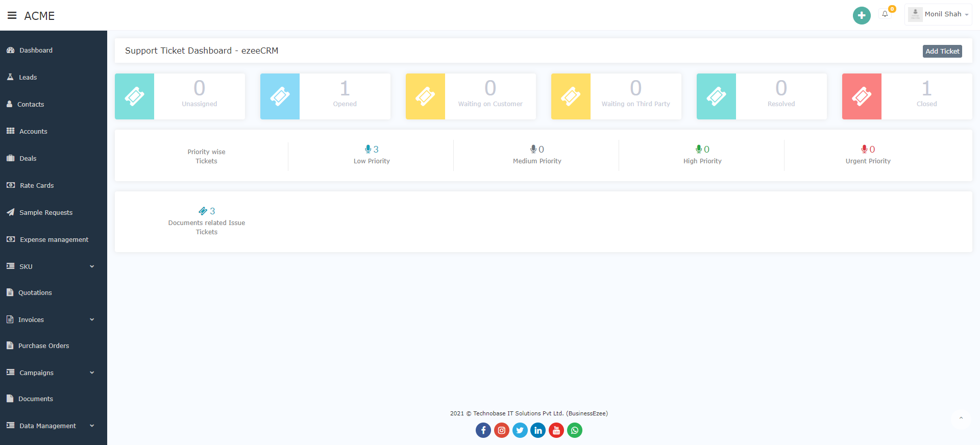Select Expense management in sidebar
This screenshot has height=445, width=980.
tap(54, 239)
